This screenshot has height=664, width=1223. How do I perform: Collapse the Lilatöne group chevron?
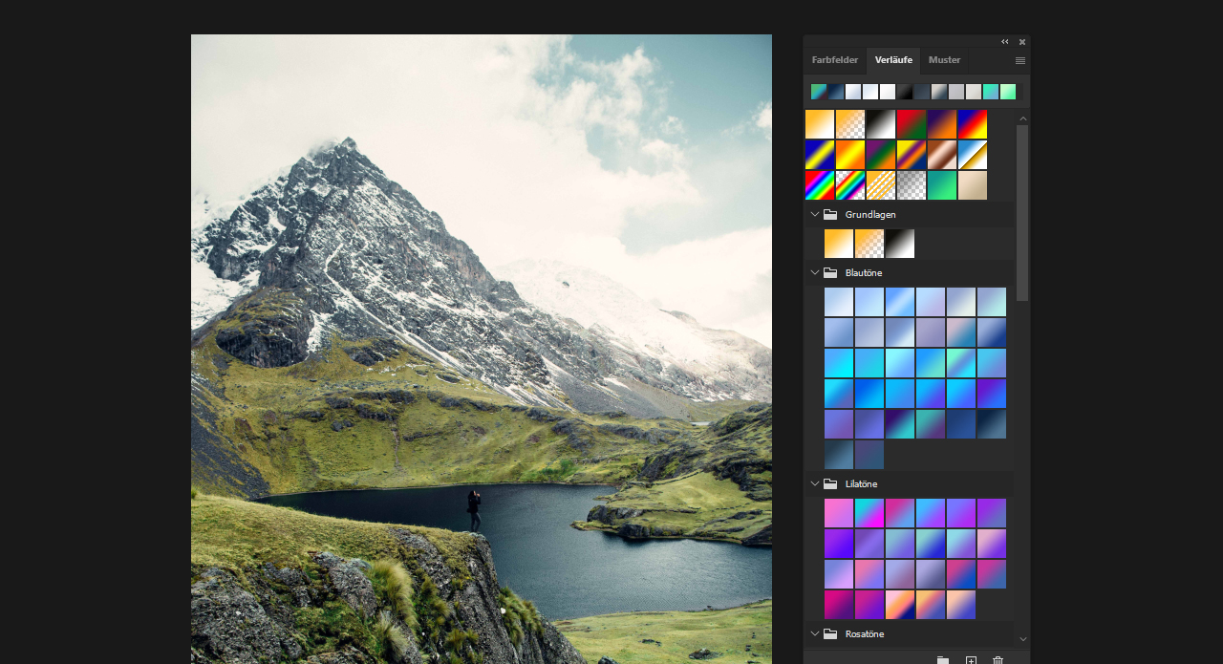[815, 484]
